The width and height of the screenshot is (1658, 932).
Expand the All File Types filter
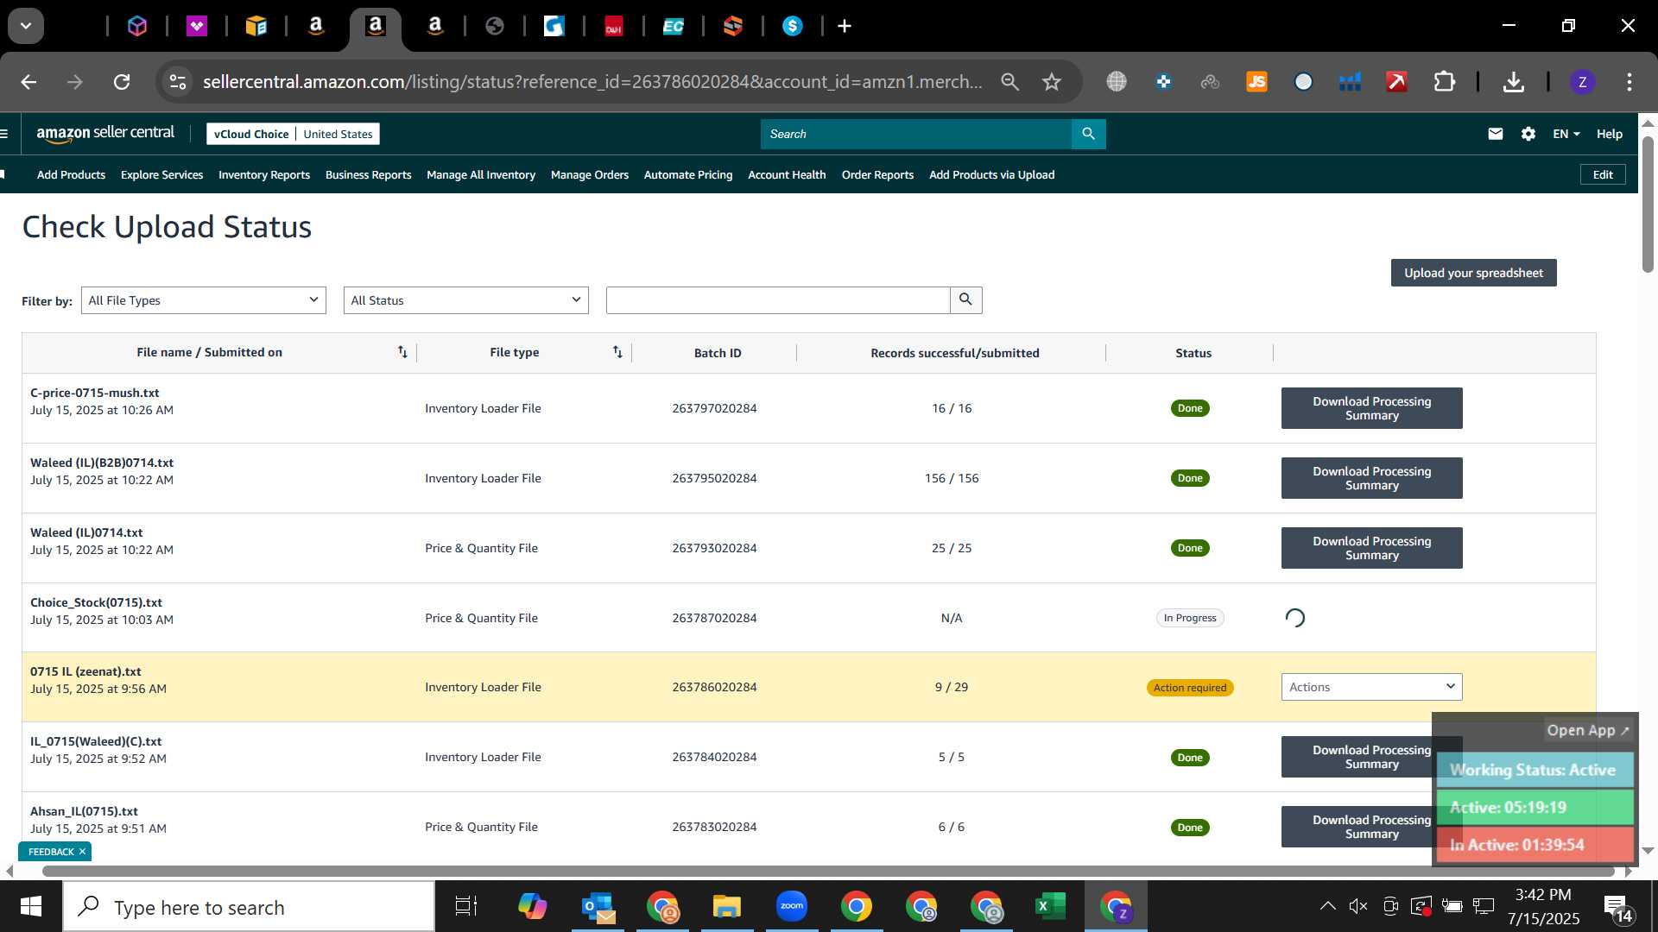click(x=204, y=300)
